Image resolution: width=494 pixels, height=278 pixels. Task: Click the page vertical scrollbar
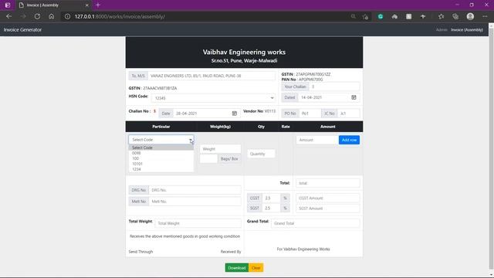(491, 148)
